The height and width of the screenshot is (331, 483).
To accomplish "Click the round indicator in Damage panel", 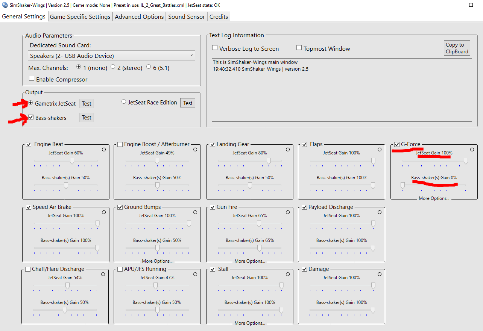I will (x=380, y=274).
